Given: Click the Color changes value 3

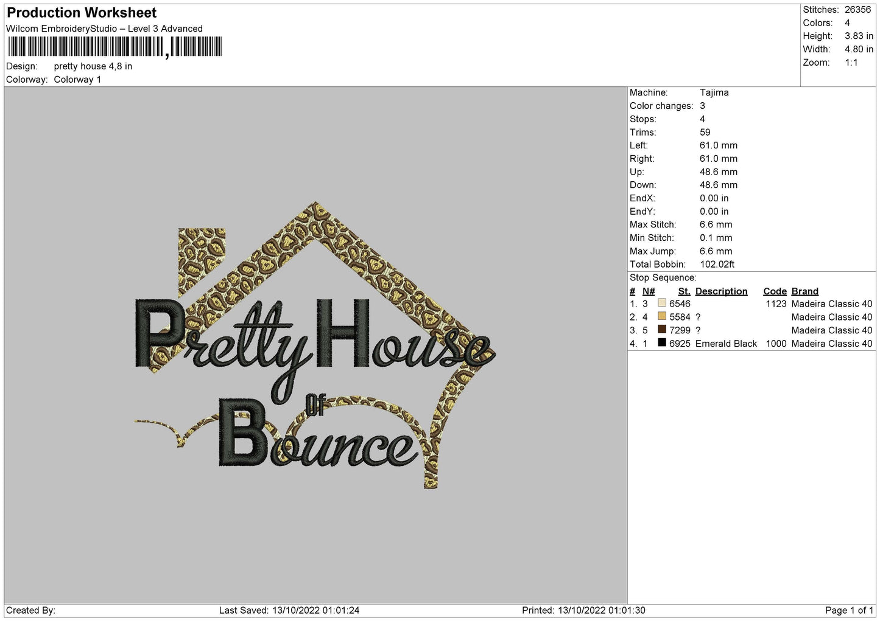Looking at the screenshot, I should pyautogui.click(x=702, y=106).
